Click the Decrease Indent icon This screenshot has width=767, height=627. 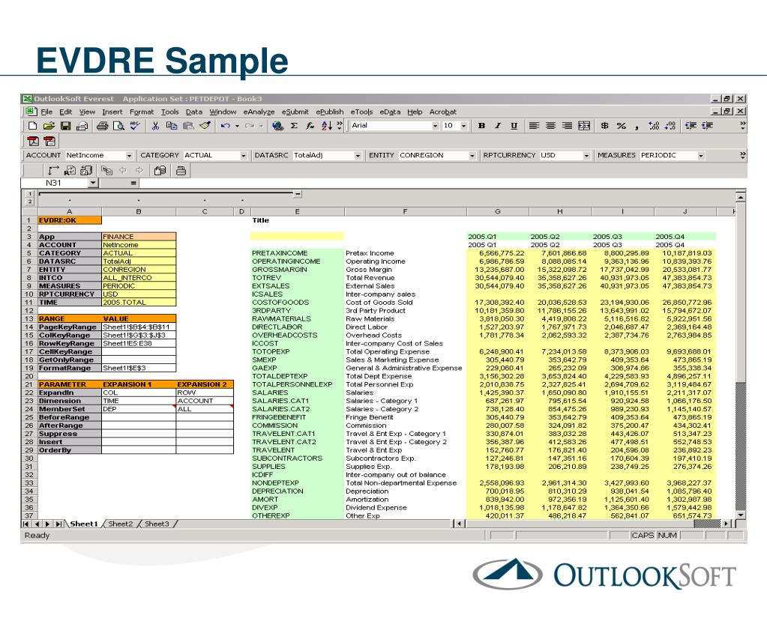tap(691, 126)
